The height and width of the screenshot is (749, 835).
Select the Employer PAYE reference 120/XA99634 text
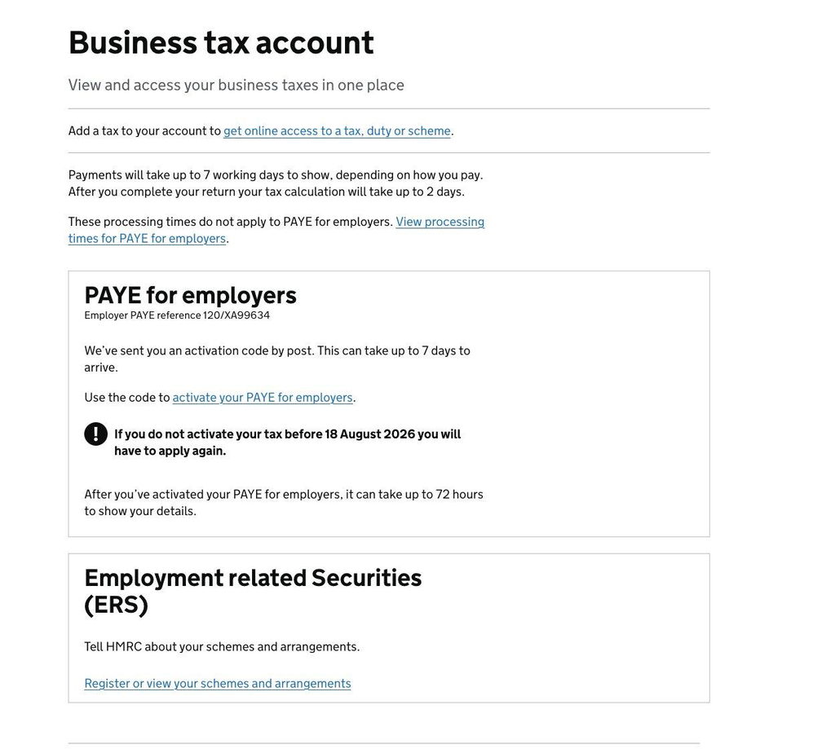(177, 315)
